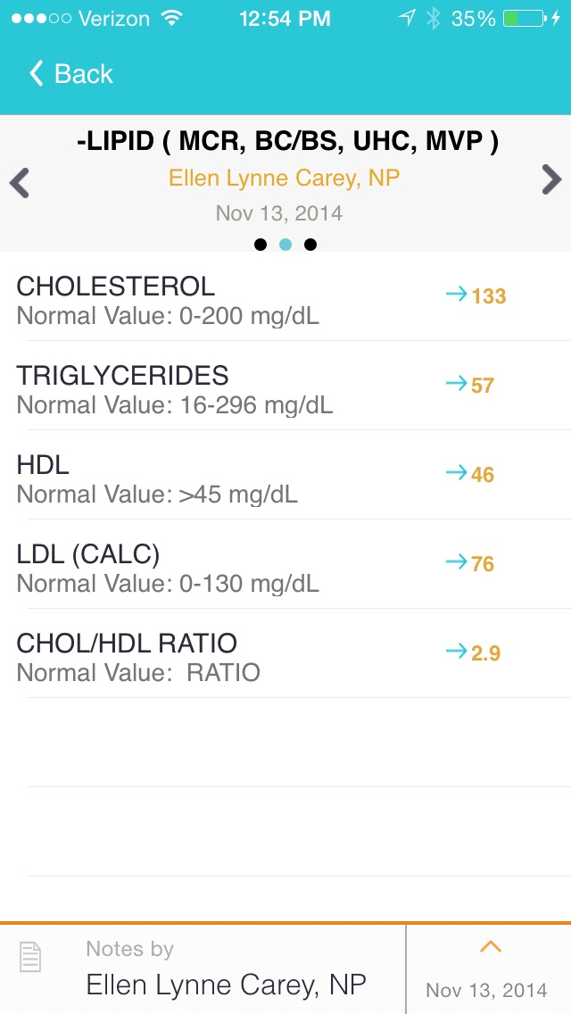Expand the notes panel with chevron

[490, 948]
